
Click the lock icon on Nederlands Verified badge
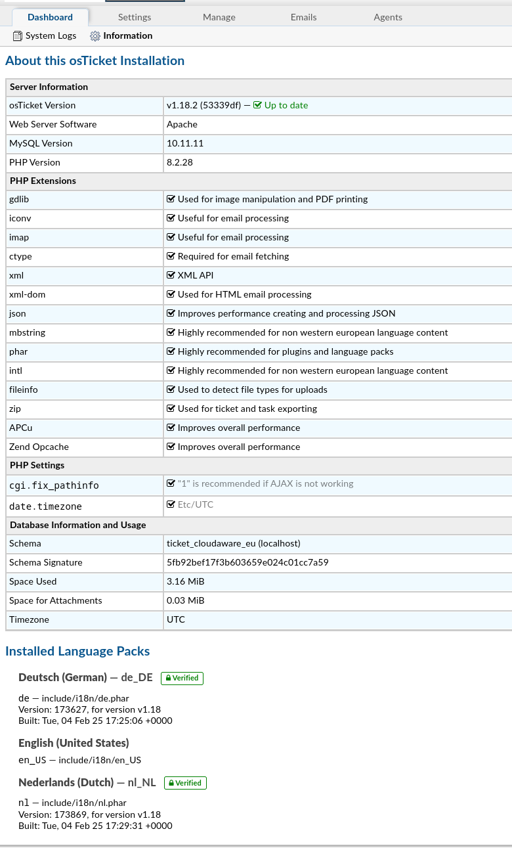(171, 783)
